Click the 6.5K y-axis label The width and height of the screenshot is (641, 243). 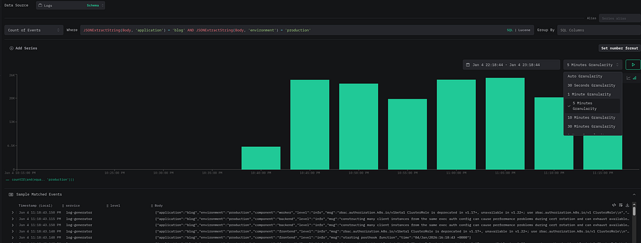pos(12,146)
